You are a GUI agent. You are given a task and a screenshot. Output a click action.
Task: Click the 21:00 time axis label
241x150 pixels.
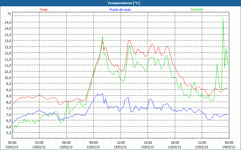click(202, 143)
